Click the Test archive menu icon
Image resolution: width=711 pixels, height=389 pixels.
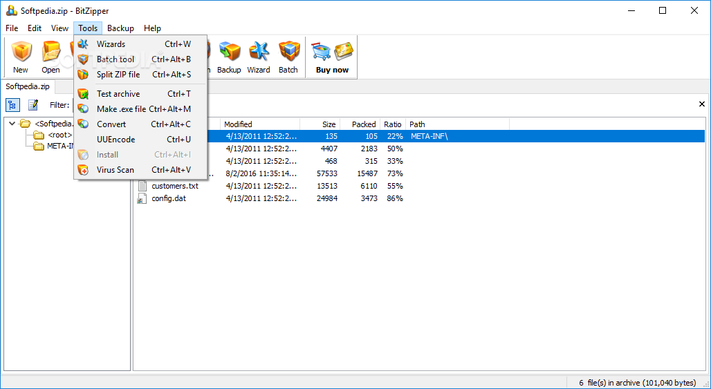pos(83,94)
